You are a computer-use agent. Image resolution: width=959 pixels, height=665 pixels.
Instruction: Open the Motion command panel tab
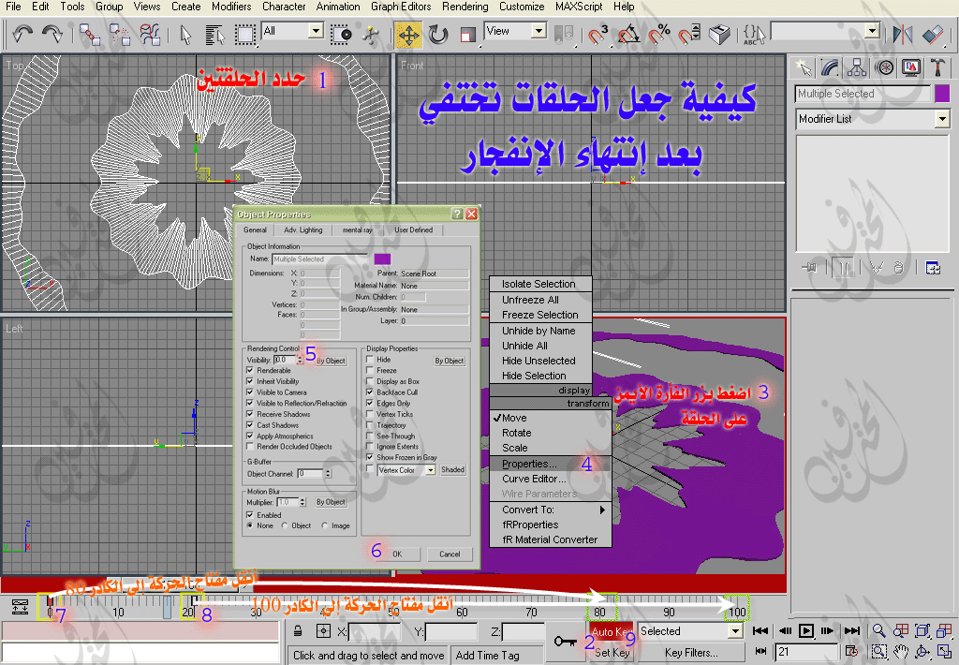[884, 67]
